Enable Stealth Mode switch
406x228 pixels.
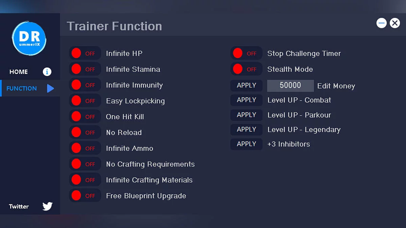point(246,69)
